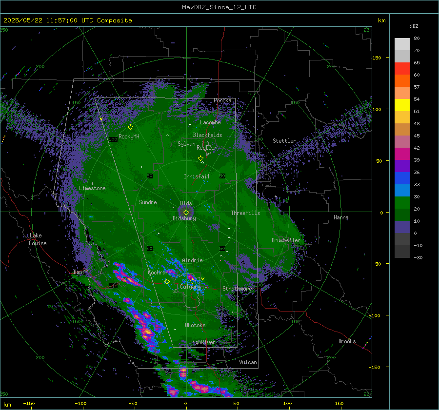Click the light gray 70-80 dBZ swatch
439x410 pixels.
pos(402,44)
